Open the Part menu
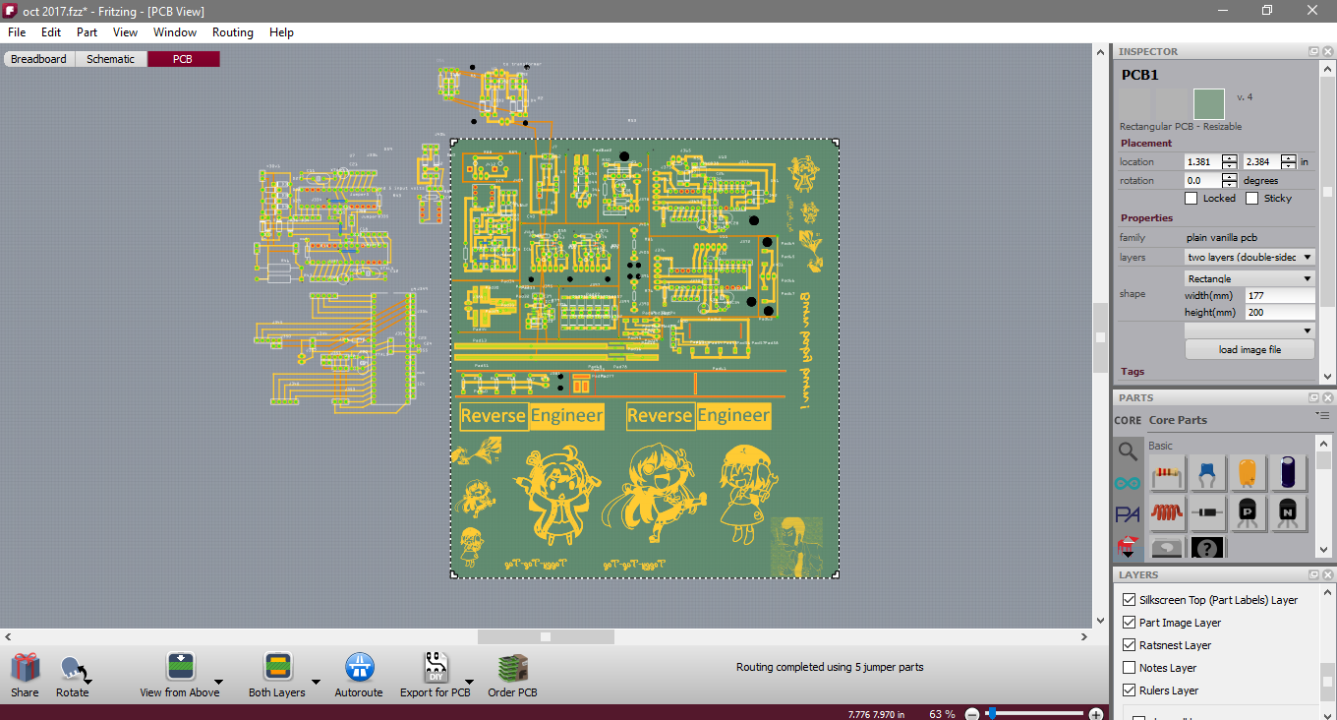This screenshot has height=720, width=1337. 87,32
